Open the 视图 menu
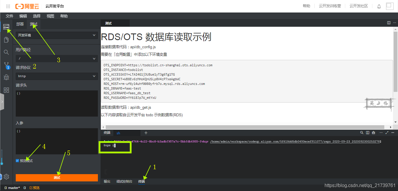 click(50, 16)
